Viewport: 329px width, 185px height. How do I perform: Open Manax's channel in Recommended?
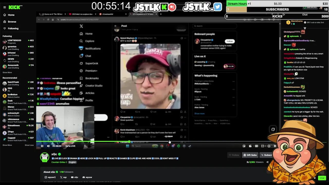click(x=18, y=108)
